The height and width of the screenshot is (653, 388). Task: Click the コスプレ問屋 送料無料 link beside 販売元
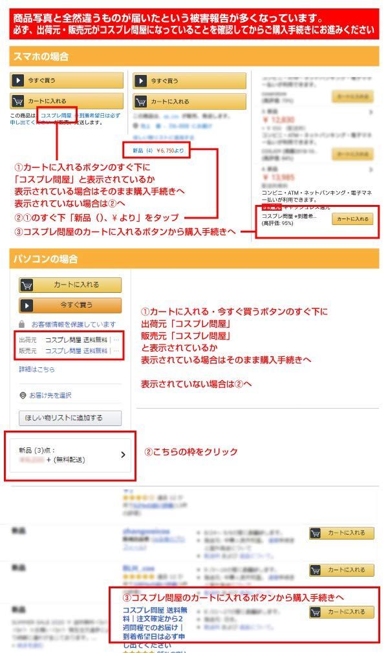coord(76,350)
